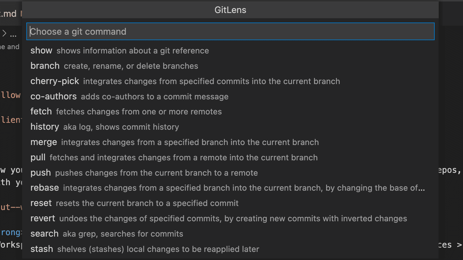This screenshot has height=260, width=463.
Task: Choose the merge command
Action: 230,142
